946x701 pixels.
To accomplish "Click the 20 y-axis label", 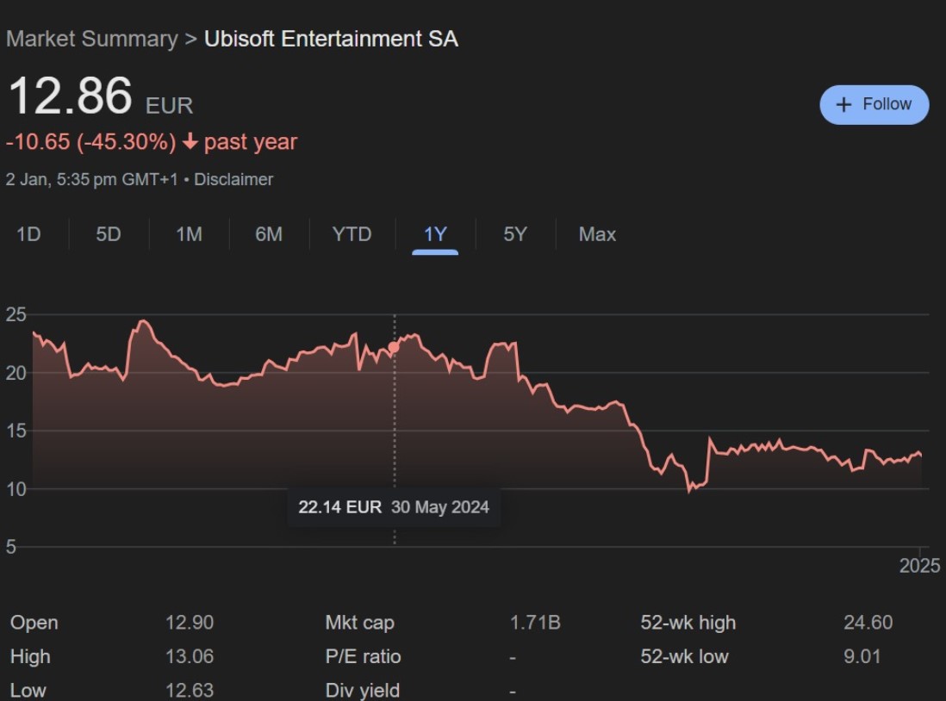I will pos(16,373).
